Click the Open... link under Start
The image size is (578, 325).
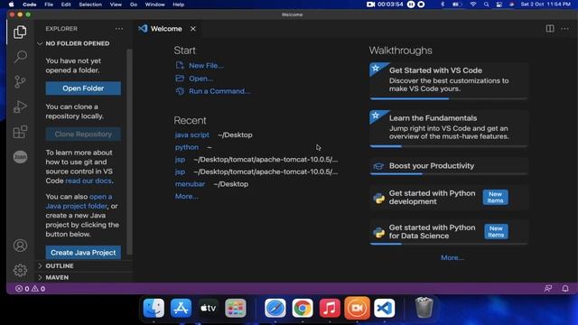[x=200, y=79]
